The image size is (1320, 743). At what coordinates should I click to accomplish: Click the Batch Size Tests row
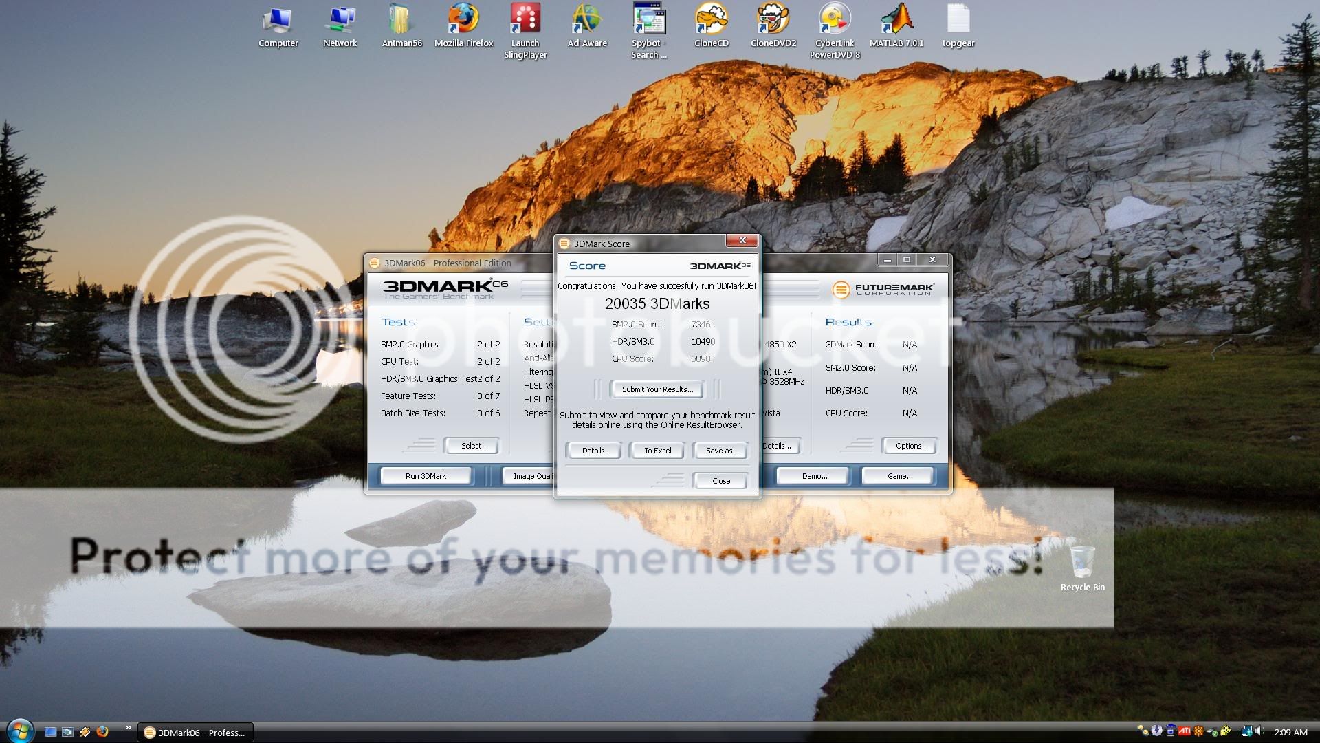click(x=440, y=413)
